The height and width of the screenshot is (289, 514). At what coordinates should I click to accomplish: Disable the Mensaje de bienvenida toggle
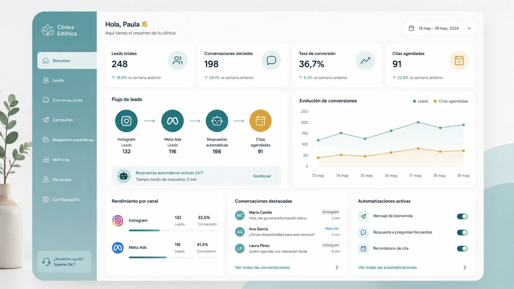pyautogui.click(x=462, y=216)
